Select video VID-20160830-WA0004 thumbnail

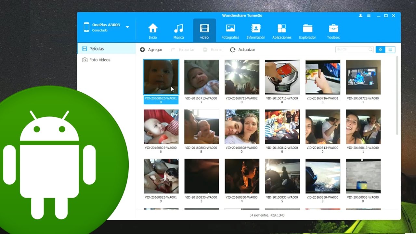tap(242, 176)
